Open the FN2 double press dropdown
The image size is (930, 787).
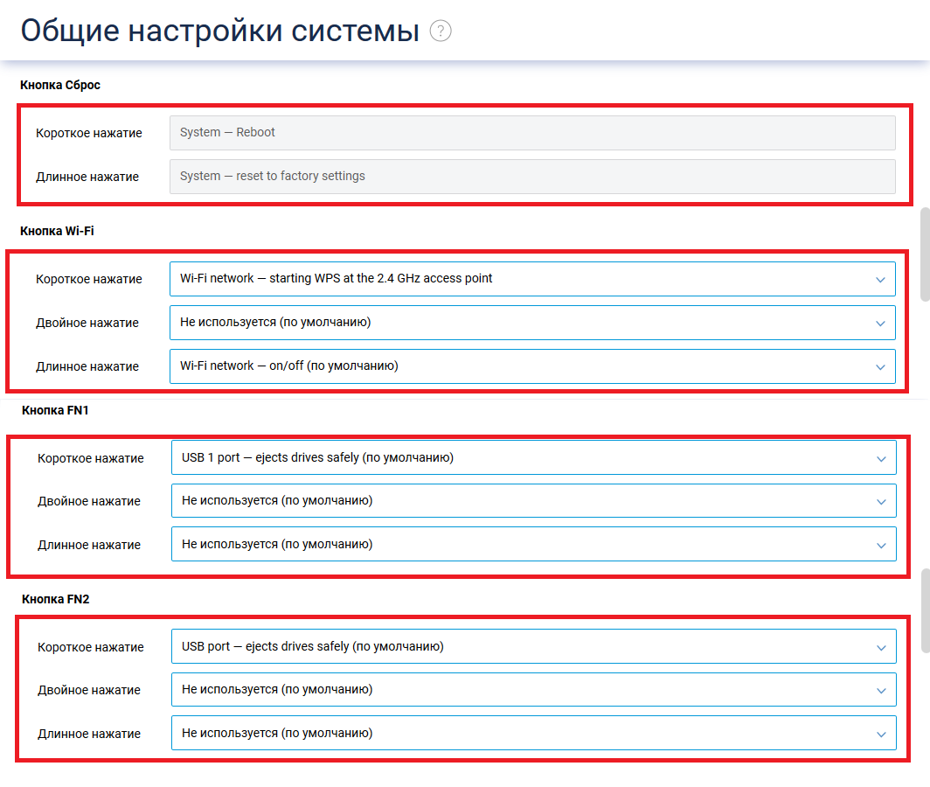pos(534,690)
